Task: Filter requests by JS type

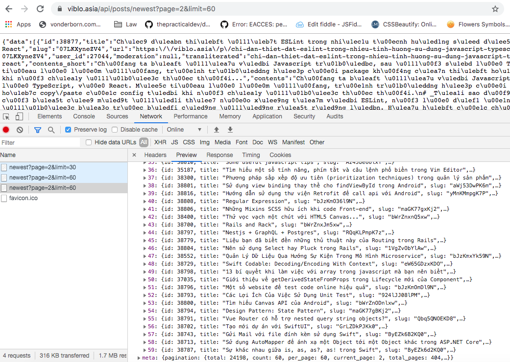Action: [175, 142]
